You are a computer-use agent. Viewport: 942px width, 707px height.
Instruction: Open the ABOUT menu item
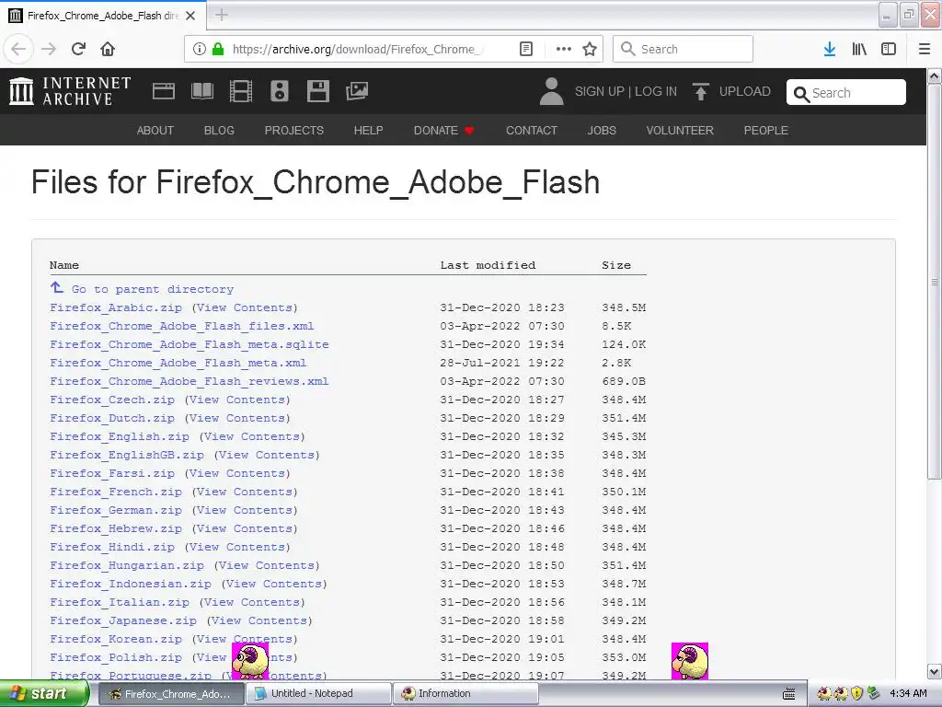tap(155, 130)
